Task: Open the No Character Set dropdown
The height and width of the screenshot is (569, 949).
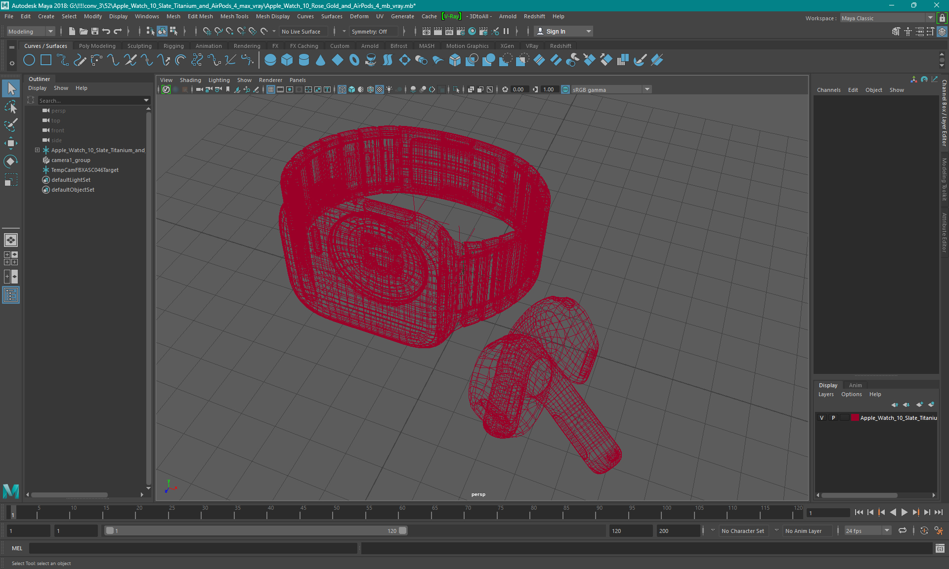Action: point(743,531)
